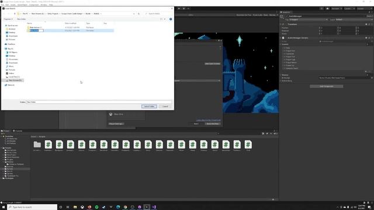Image resolution: width=374 pixels, height=210 pixels.
Task: Open Audio Manager script component menu icon
Action: coord(372,38)
